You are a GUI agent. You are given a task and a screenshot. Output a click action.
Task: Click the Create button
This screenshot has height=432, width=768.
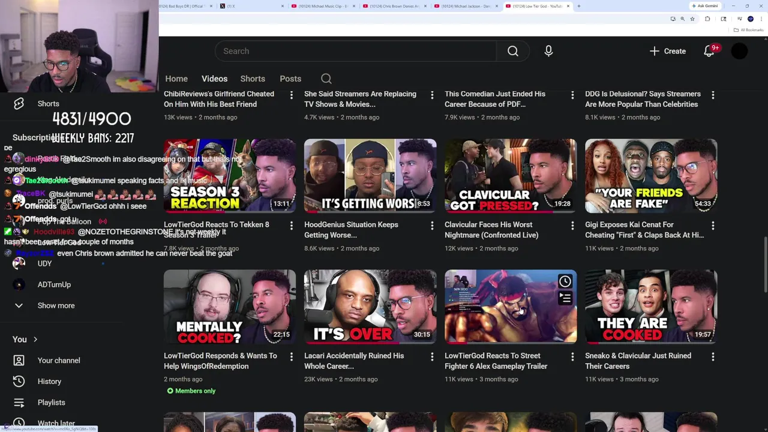click(x=668, y=51)
